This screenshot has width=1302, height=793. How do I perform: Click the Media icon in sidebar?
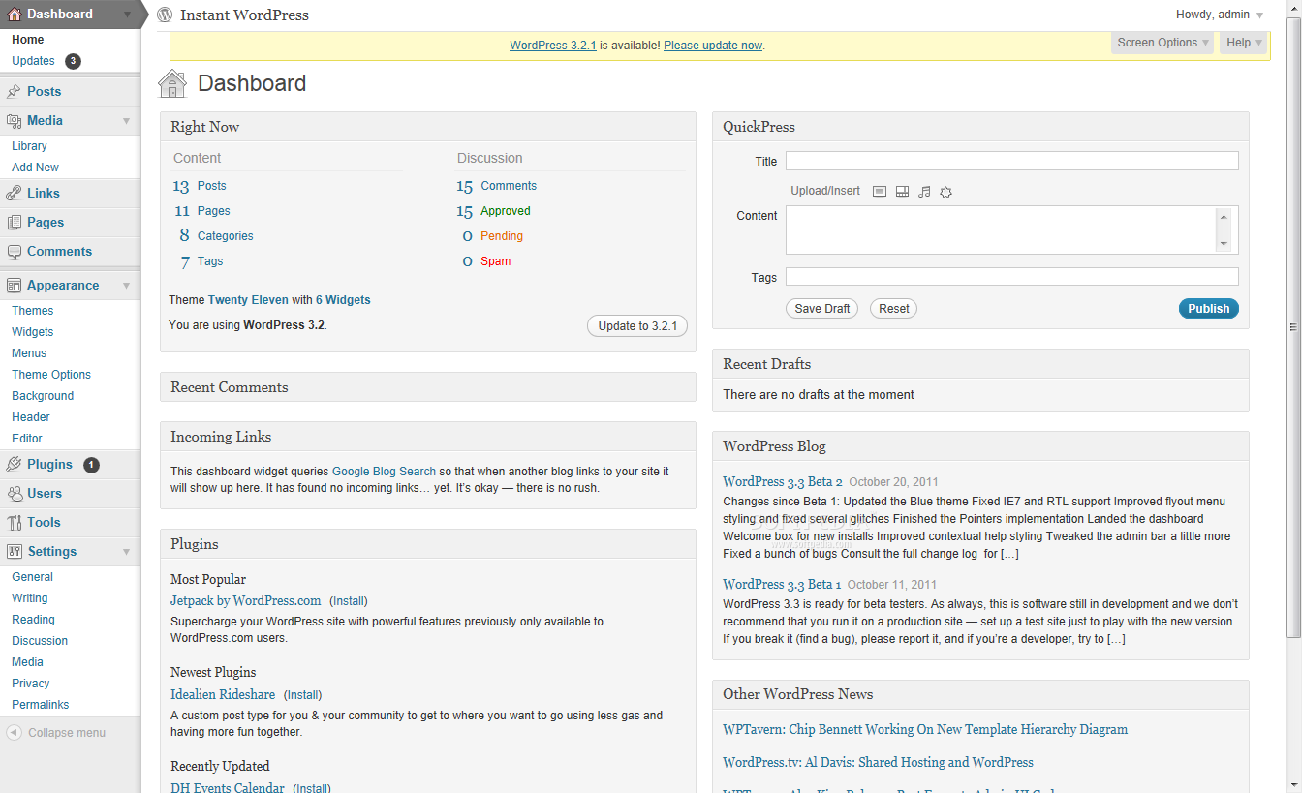pyautogui.click(x=15, y=120)
